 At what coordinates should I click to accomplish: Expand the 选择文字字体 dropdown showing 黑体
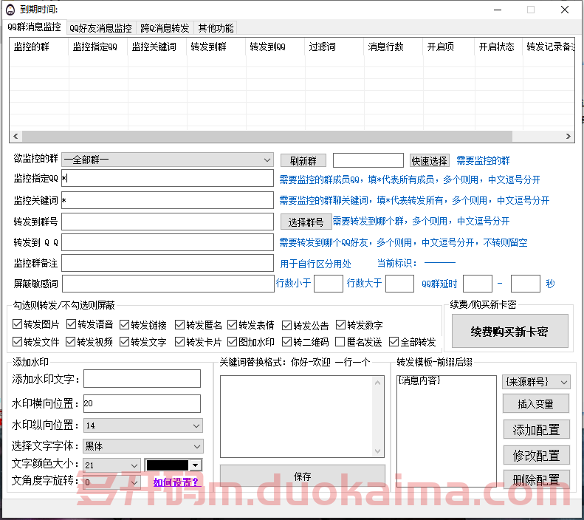coord(142,446)
